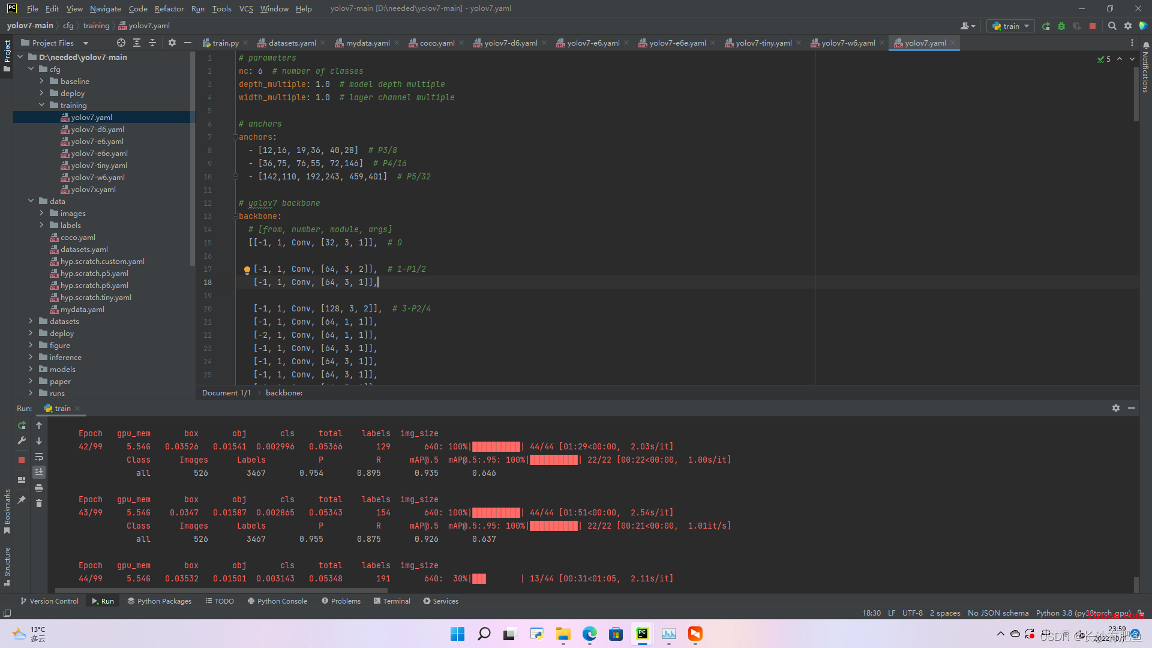This screenshot has height=648, width=1152.
Task: Open the Python Console tool window
Action: point(277,601)
